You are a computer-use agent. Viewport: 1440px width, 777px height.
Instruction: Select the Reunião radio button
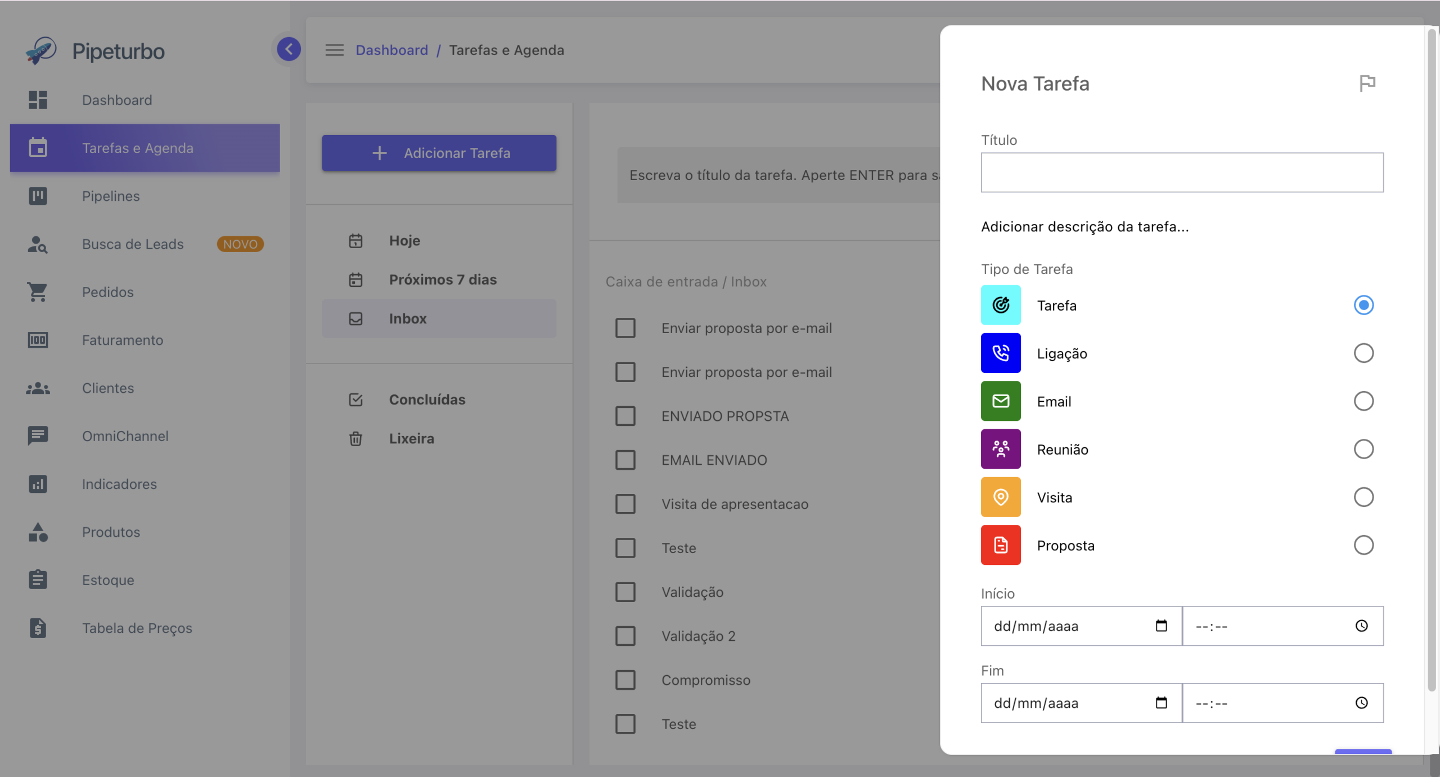pos(1363,449)
